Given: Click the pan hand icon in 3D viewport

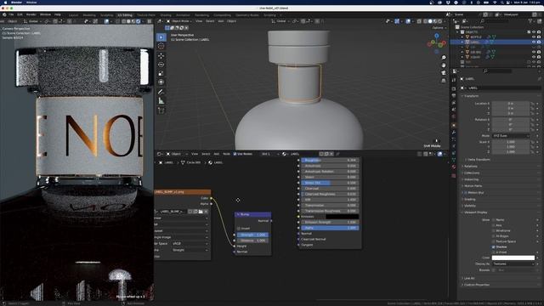Looking at the screenshot, I should (444, 65).
